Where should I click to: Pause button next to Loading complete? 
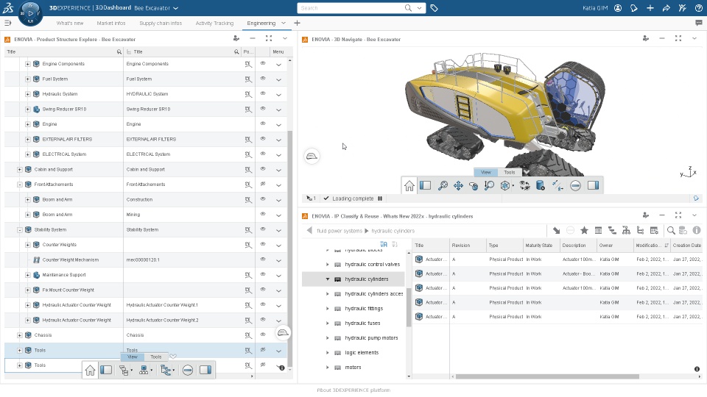[380, 198]
